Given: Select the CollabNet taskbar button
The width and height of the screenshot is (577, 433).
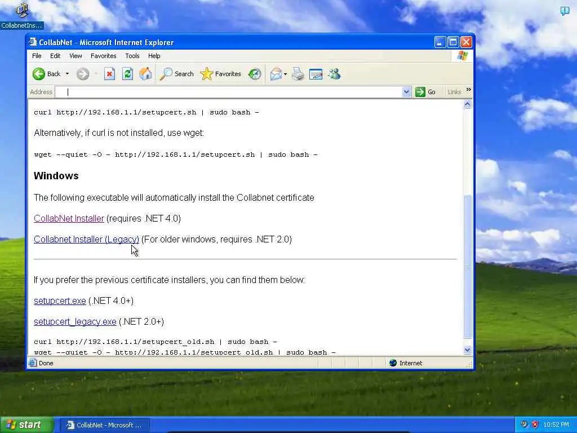Looking at the screenshot, I should coord(104,425).
